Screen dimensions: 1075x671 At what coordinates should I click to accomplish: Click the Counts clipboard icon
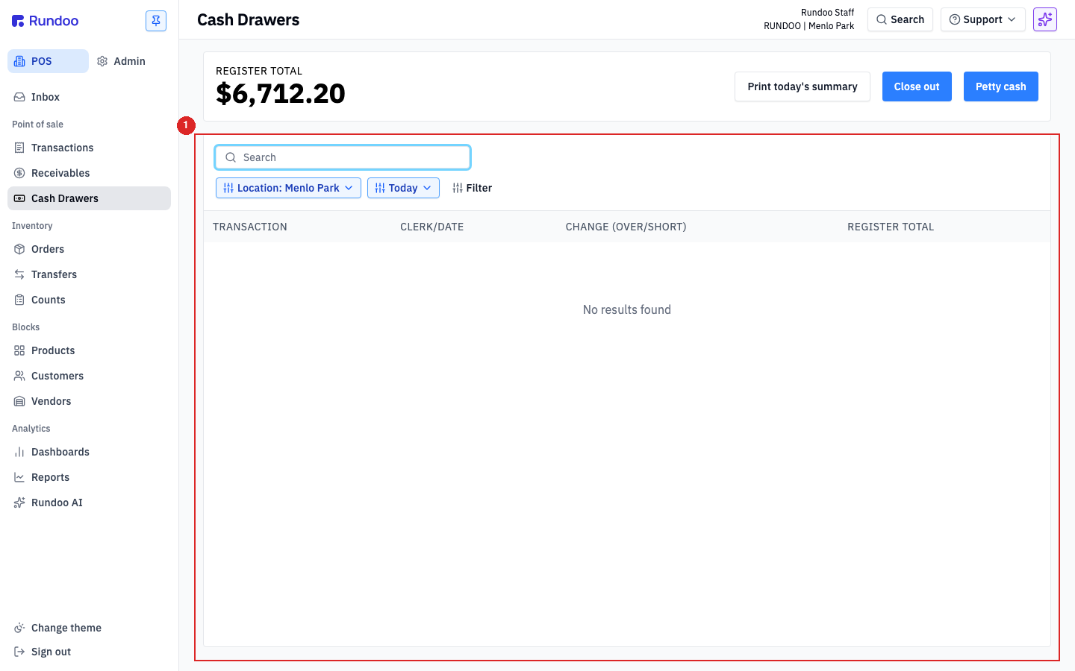tap(19, 300)
